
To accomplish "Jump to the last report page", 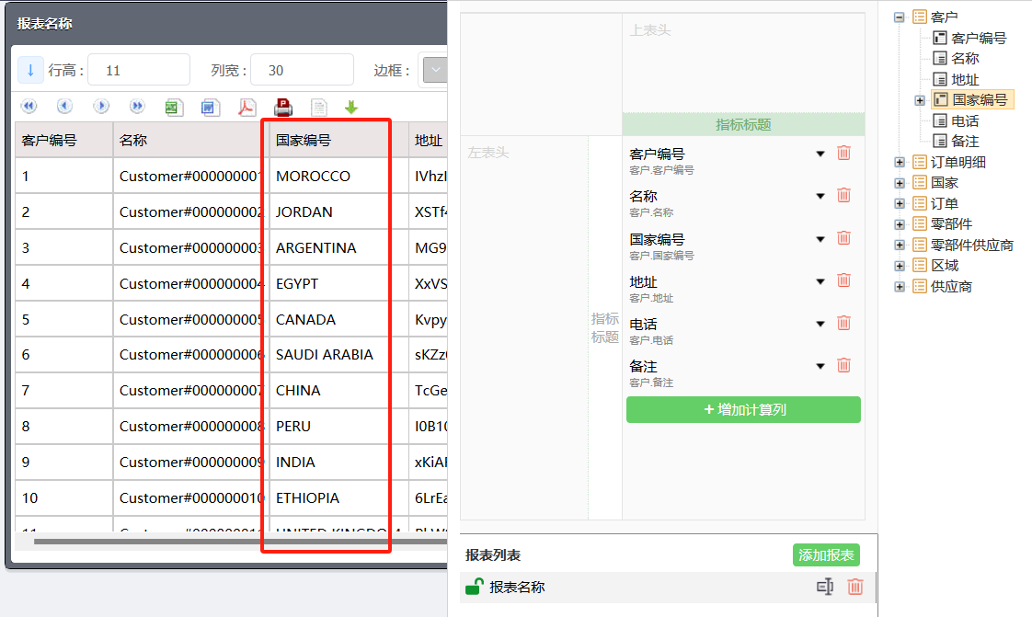I will coord(137,106).
